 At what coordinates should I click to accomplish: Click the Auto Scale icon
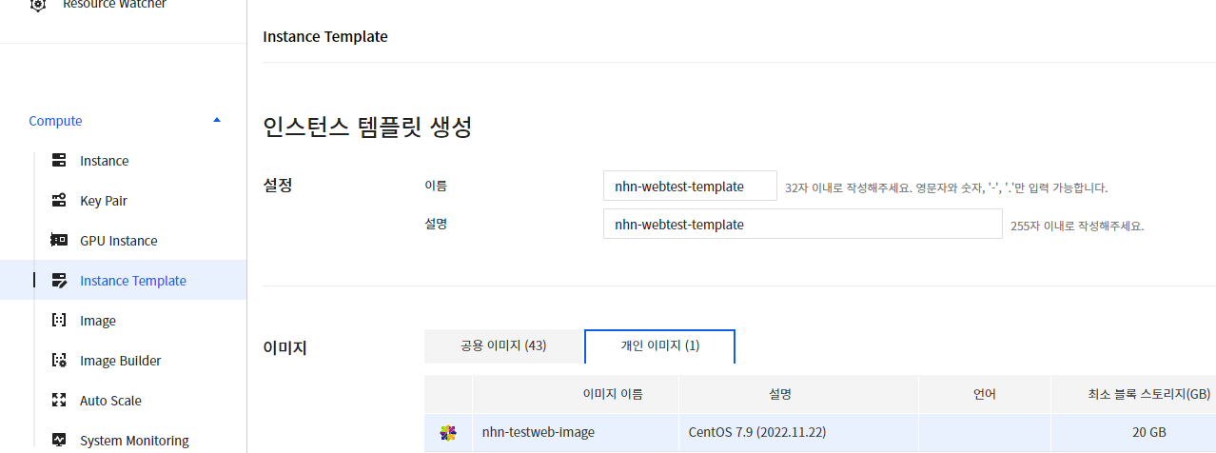coord(59,401)
